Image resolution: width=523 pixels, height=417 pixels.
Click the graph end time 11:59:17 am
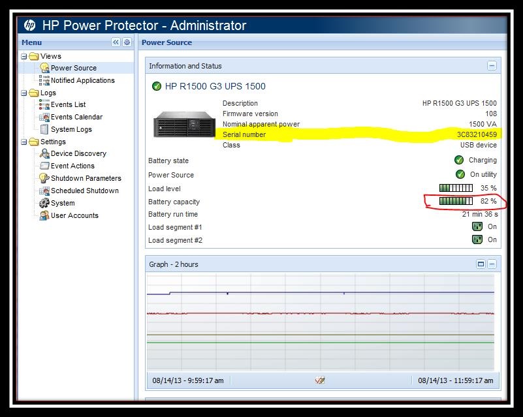pos(456,380)
